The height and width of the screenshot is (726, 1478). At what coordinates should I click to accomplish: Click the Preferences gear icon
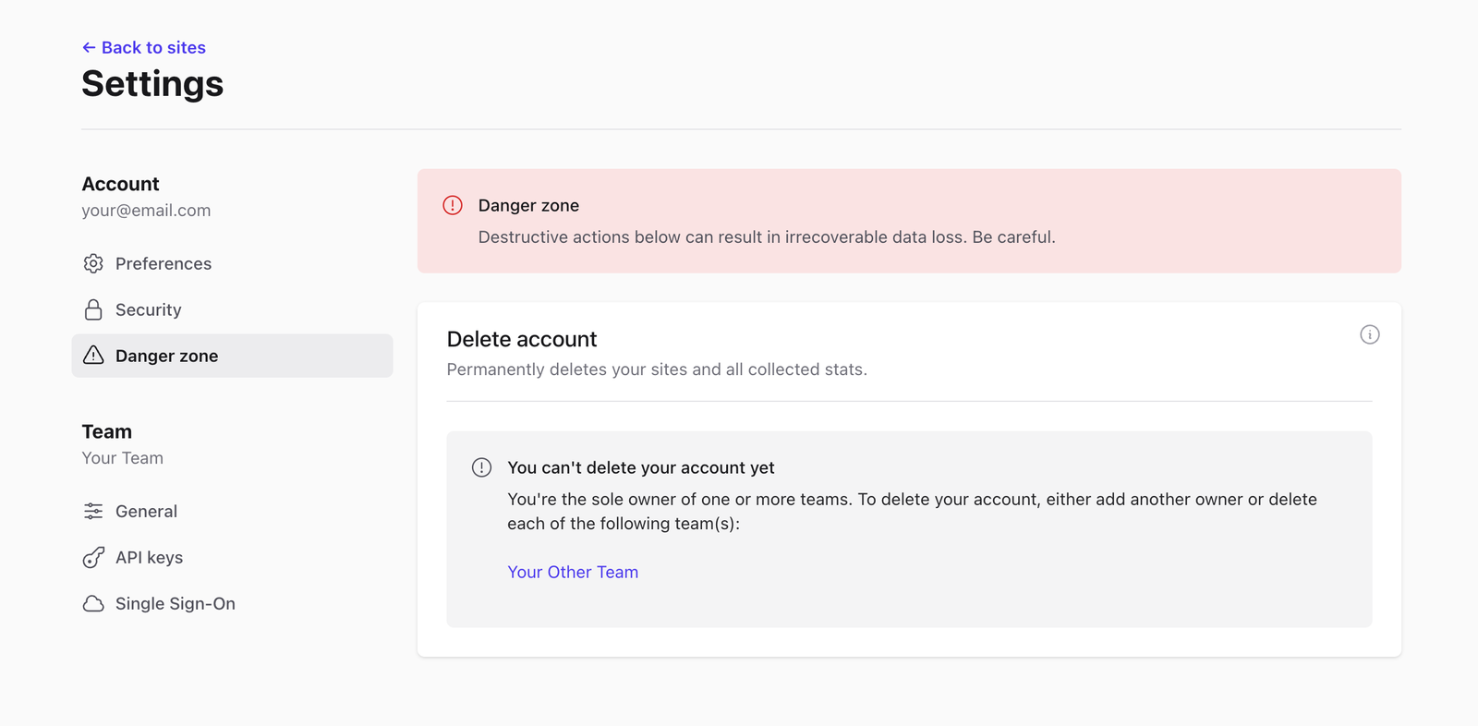93,263
